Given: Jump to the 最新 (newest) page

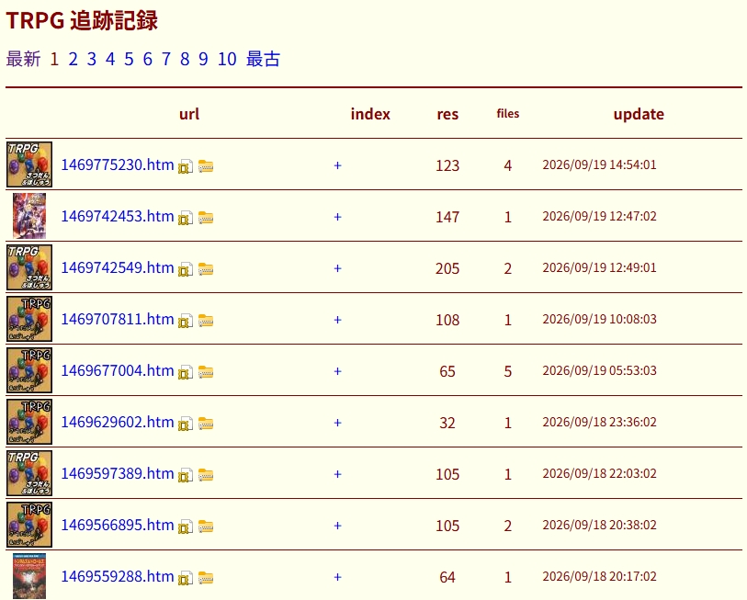Looking at the screenshot, I should (x=23, y=59).
